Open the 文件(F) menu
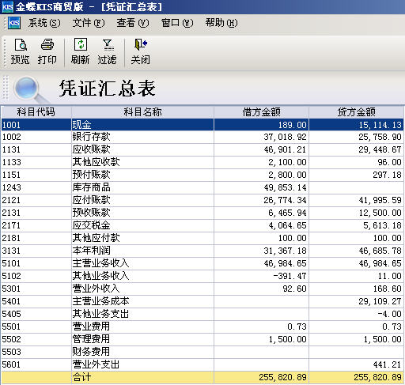 89,23
